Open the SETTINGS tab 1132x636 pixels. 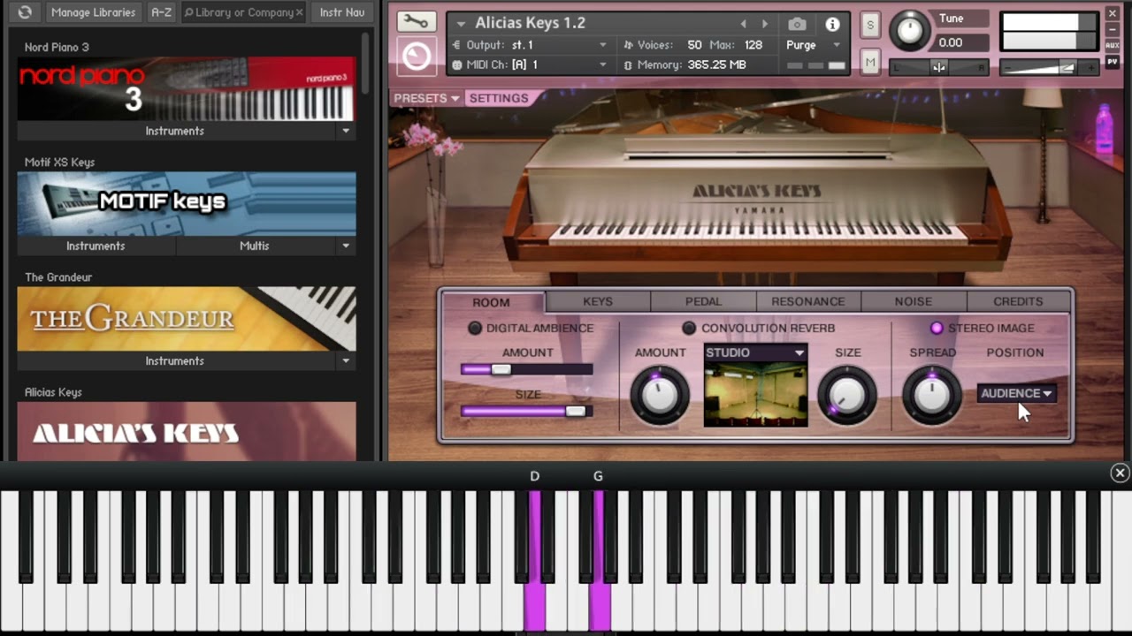point(499,98)
